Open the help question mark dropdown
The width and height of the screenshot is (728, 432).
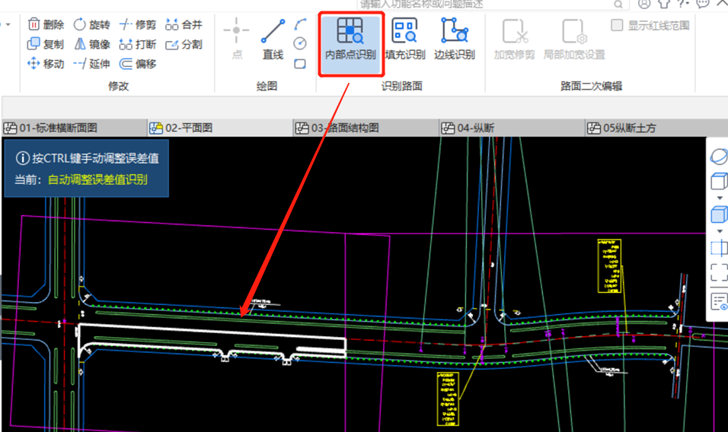[683, 4]
